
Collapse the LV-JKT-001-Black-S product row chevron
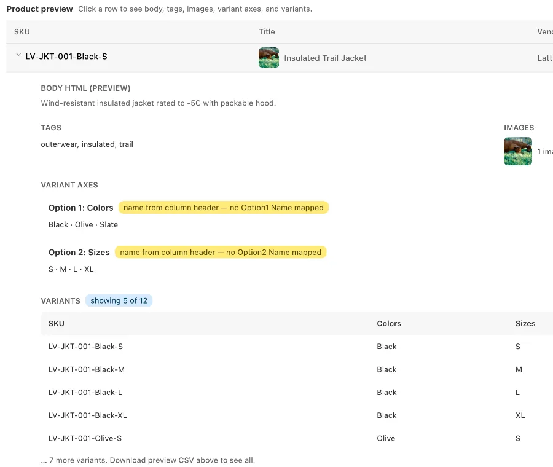pyautogui.click(x=18, y=55)
